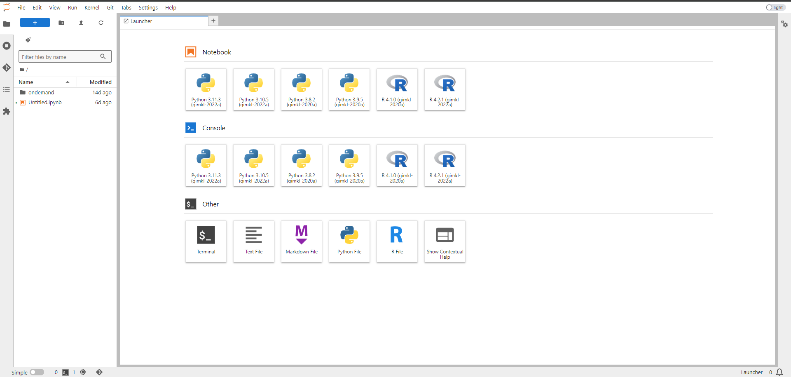Open the Git sidebar panel
The image size is (791, 377).
click(x=7, y=68)
